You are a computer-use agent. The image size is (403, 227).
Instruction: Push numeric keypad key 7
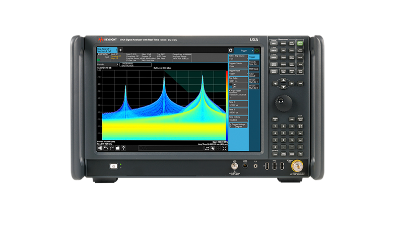click(x=275, y=126)
